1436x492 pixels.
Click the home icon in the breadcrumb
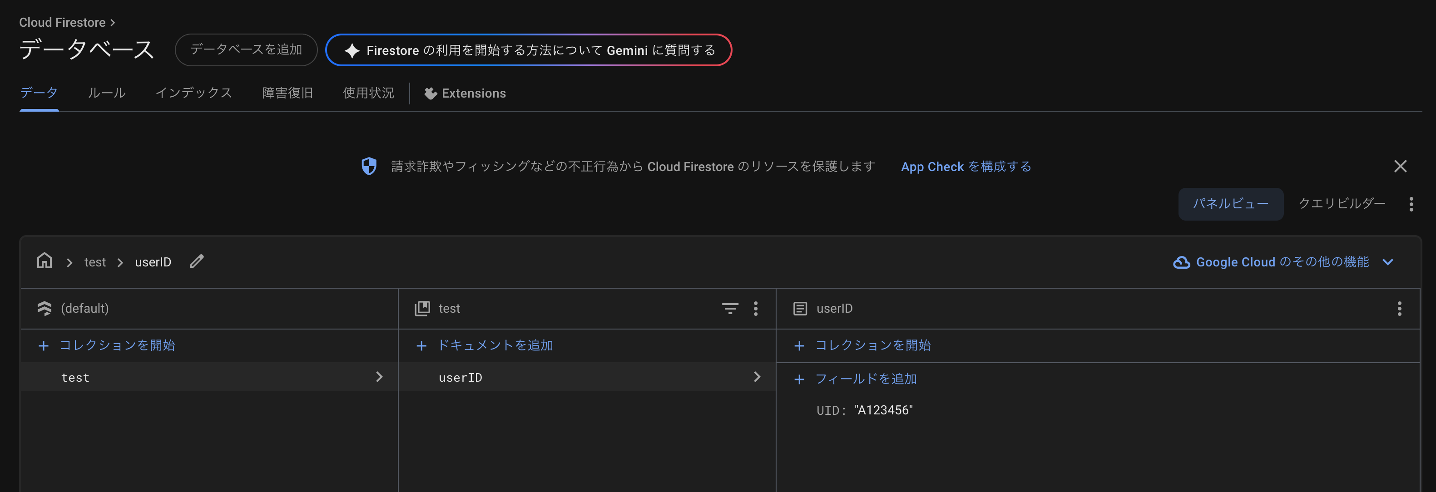tap(44, 261)
